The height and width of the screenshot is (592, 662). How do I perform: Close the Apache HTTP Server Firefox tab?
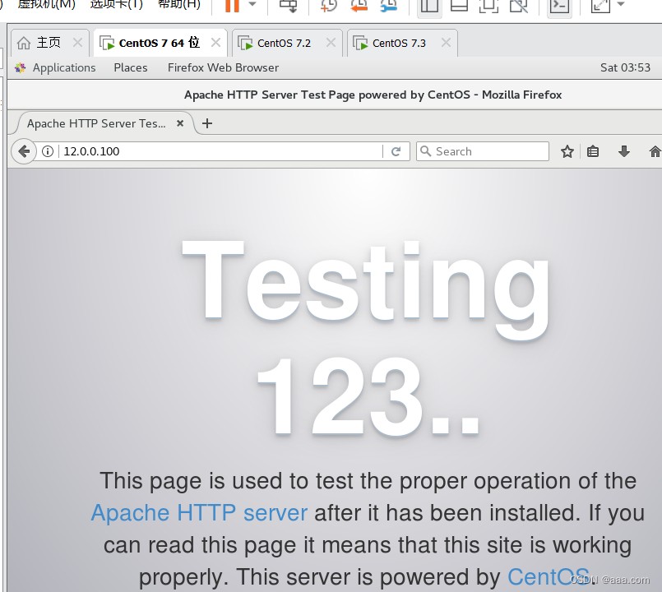(180, 123)
